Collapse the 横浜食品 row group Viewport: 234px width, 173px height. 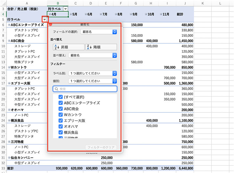(9, 120)
